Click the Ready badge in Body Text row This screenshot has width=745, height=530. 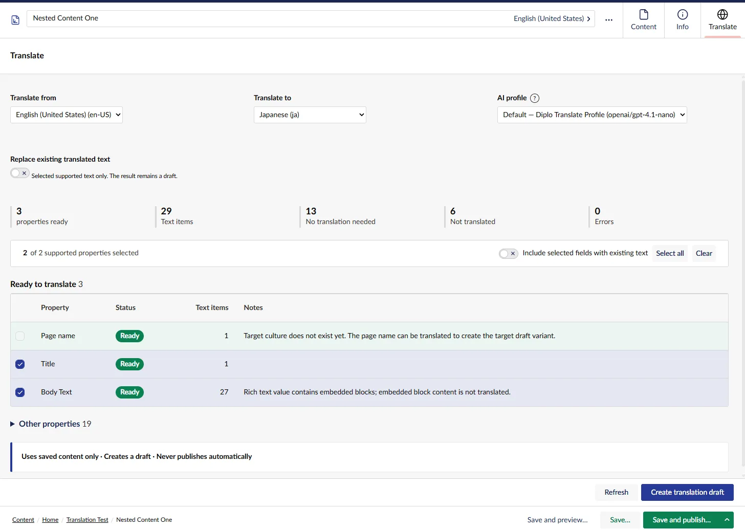[x=129, y=392]
